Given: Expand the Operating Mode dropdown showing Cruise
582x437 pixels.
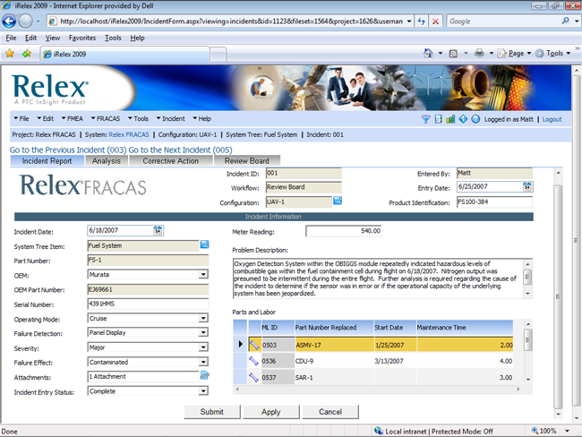Looking at the screenshot, I should point(202,318).
